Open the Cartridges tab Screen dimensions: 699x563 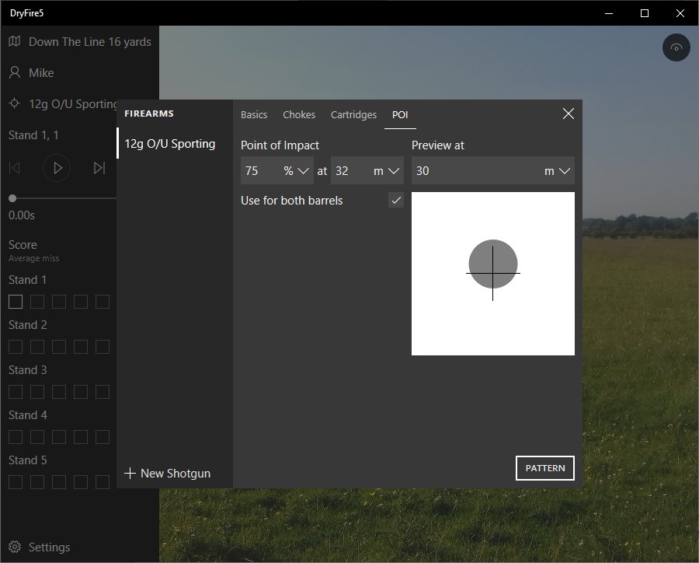click(353, 114)
